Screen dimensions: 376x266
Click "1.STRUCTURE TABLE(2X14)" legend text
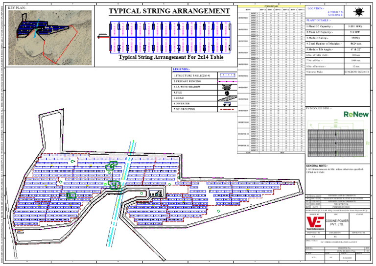[191, 75]
